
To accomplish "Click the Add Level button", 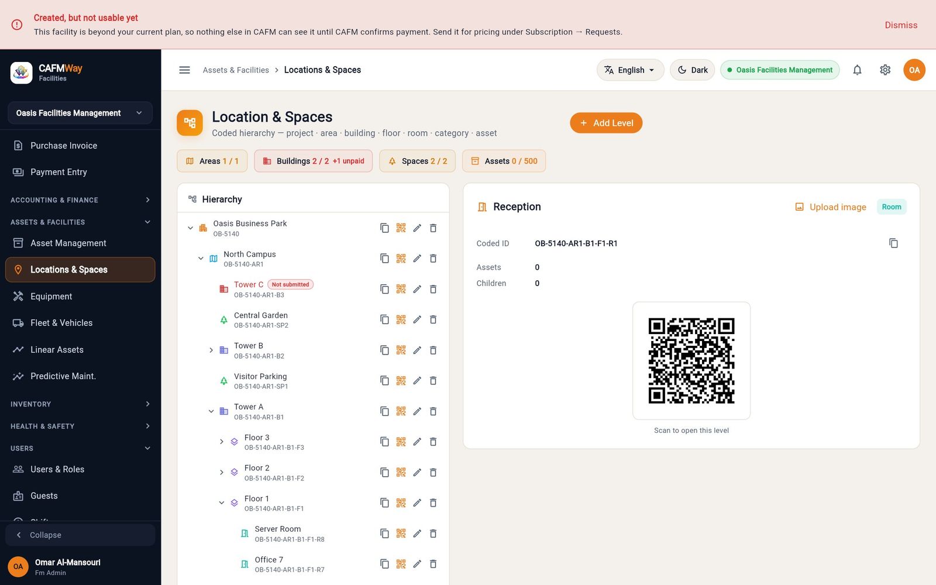I will [606, 123].
